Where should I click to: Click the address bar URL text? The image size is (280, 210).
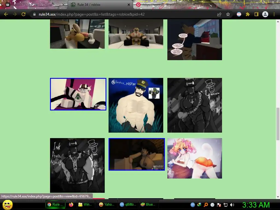pos(92,14)
